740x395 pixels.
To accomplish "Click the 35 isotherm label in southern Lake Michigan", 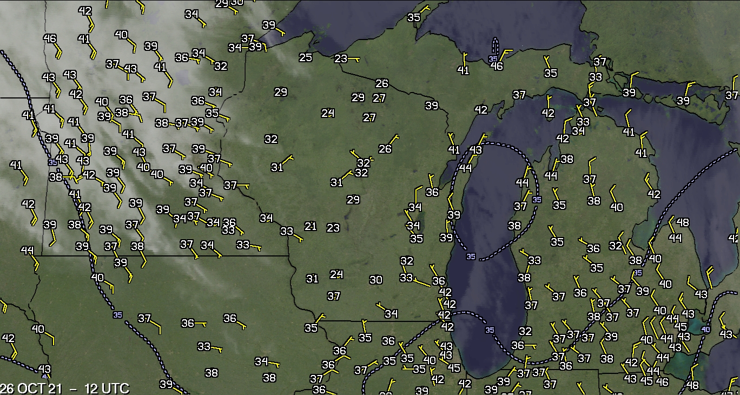I will click(x=490, y=330).
